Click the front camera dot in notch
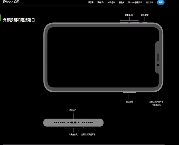 [158, 65]
